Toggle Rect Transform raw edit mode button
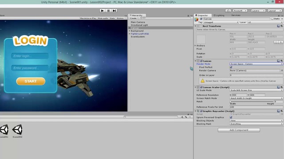 [x=280, y=42]
